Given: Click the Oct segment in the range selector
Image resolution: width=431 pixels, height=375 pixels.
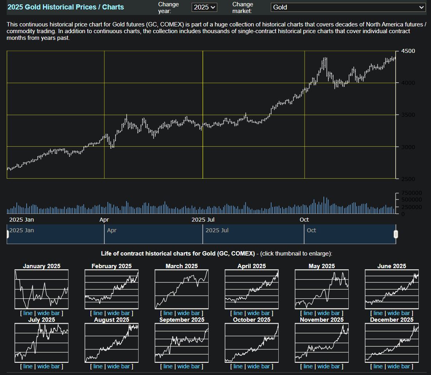Looking at the screenshot, I should tap(350, 234).
